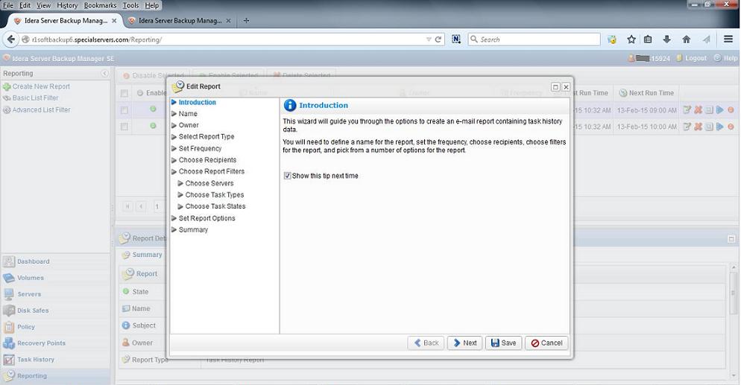Screen dimensions: 741x385
Task: Go to Select Report Type step
Action: pos(206,136)
